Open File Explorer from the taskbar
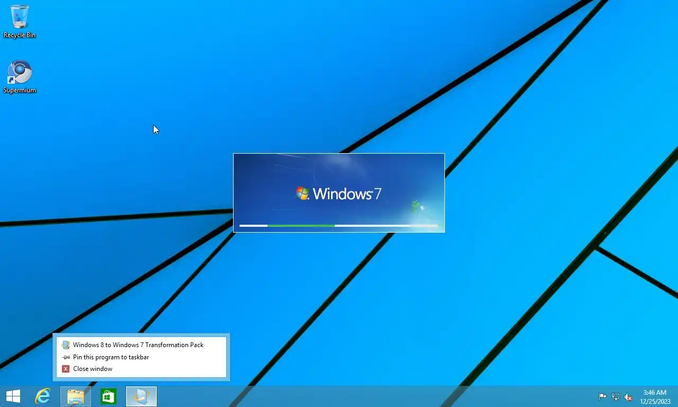This screenshot has width=678, height=407. point(76,396)
